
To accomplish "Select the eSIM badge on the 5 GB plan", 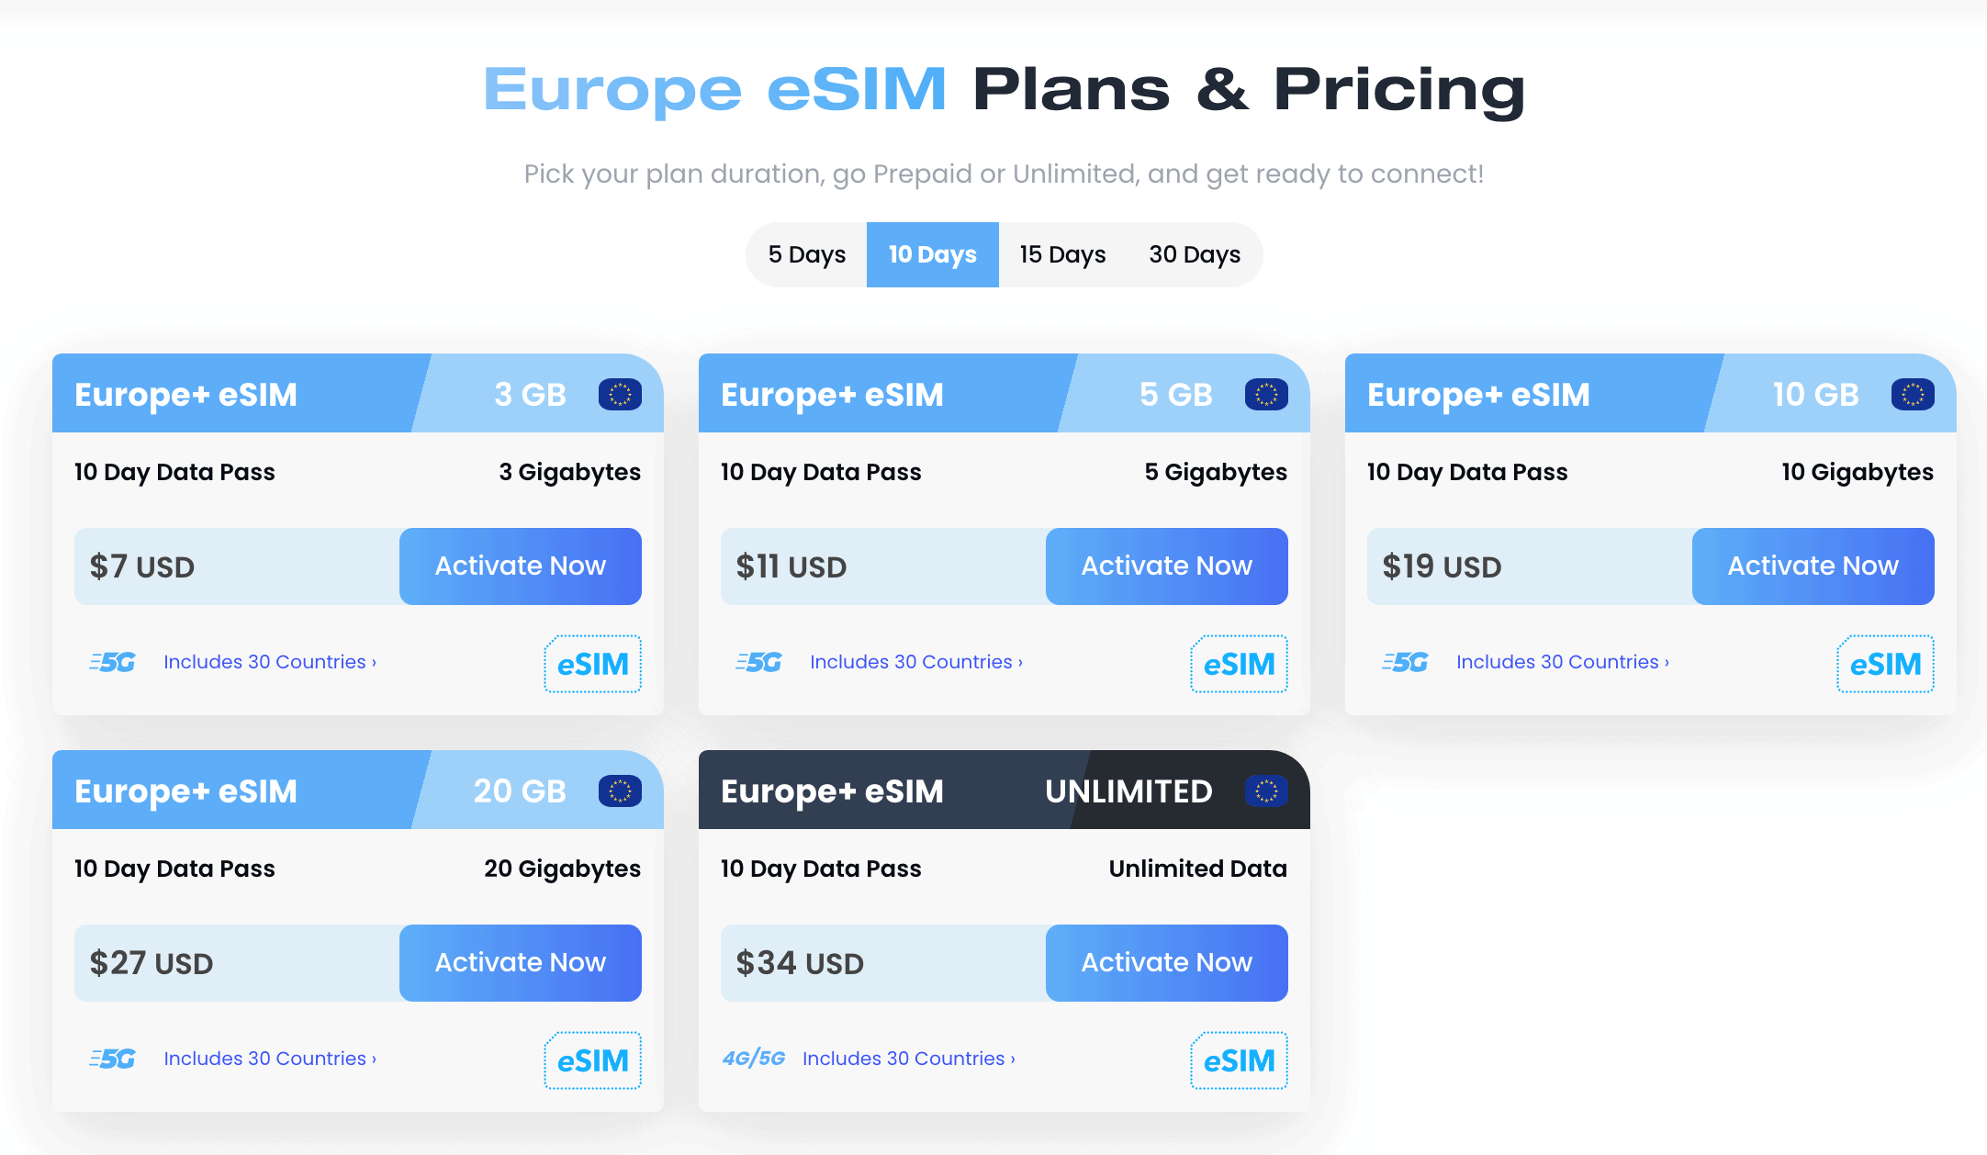I will point(1239,664).
